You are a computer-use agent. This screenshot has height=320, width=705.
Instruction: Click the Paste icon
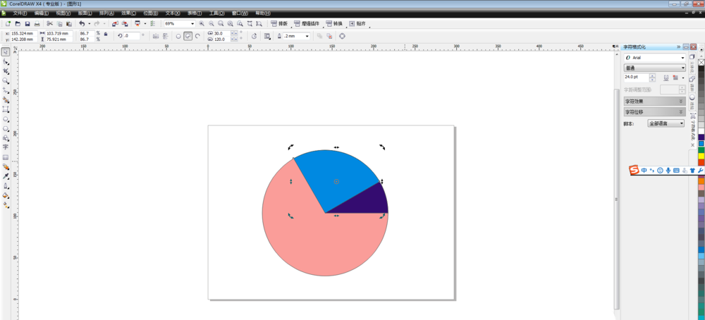pyautogui.click(x=69, y=23)
